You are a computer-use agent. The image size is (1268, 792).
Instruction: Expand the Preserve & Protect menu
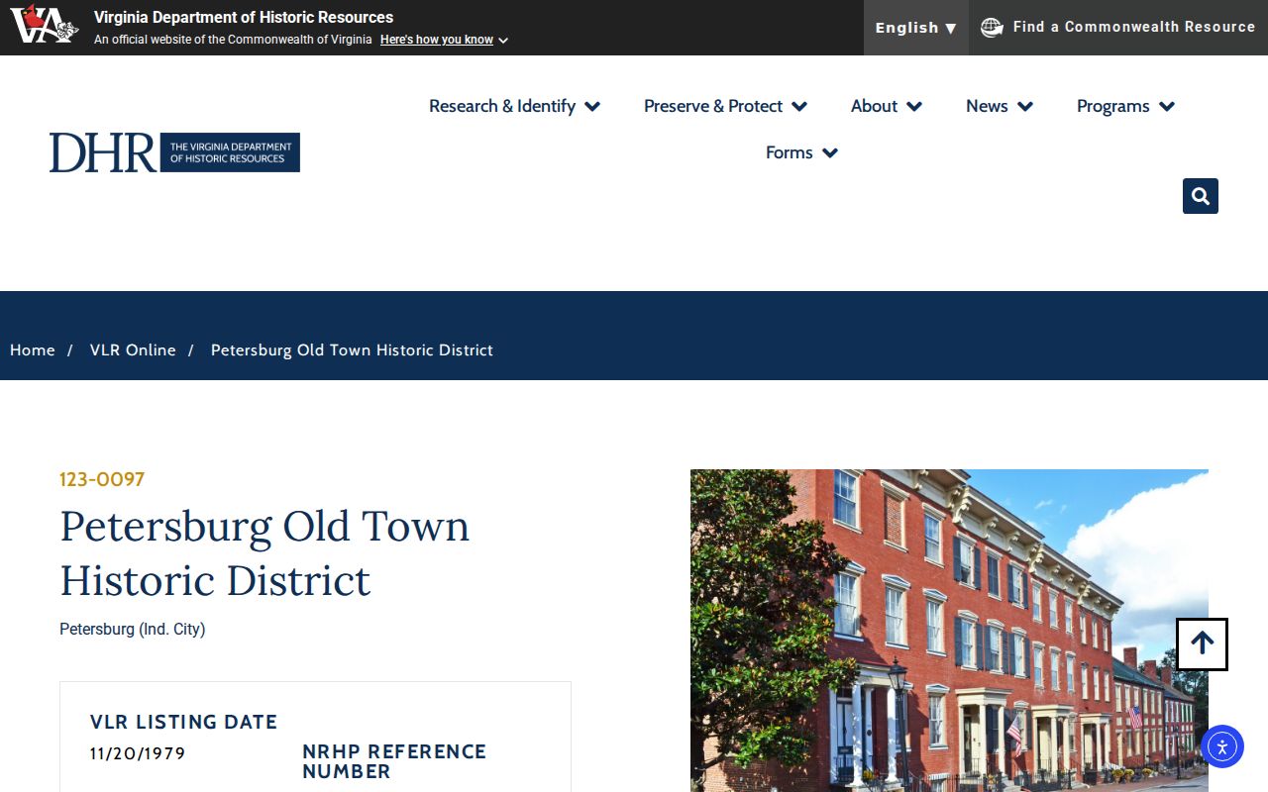coord(725,106)
